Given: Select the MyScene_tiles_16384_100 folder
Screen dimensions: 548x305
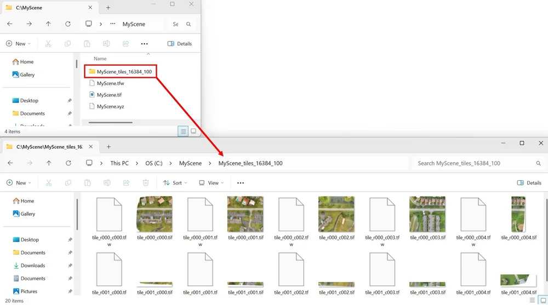Looking at the screenshot, I should (x=120, y=72).
